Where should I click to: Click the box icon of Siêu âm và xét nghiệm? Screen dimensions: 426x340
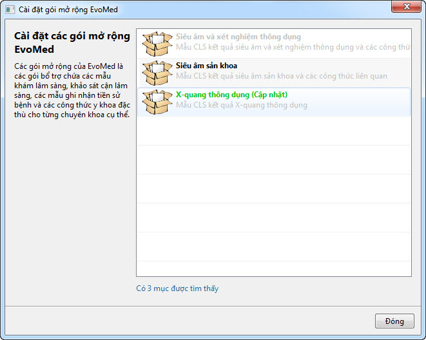(157, 44)
